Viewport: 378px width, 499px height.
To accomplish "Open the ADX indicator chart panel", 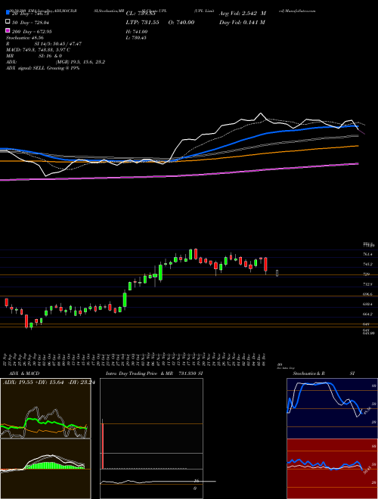I will [x=45, y=408].
